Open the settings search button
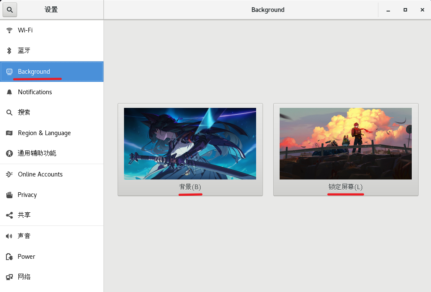Screen dimensions: 431x292 10,10
